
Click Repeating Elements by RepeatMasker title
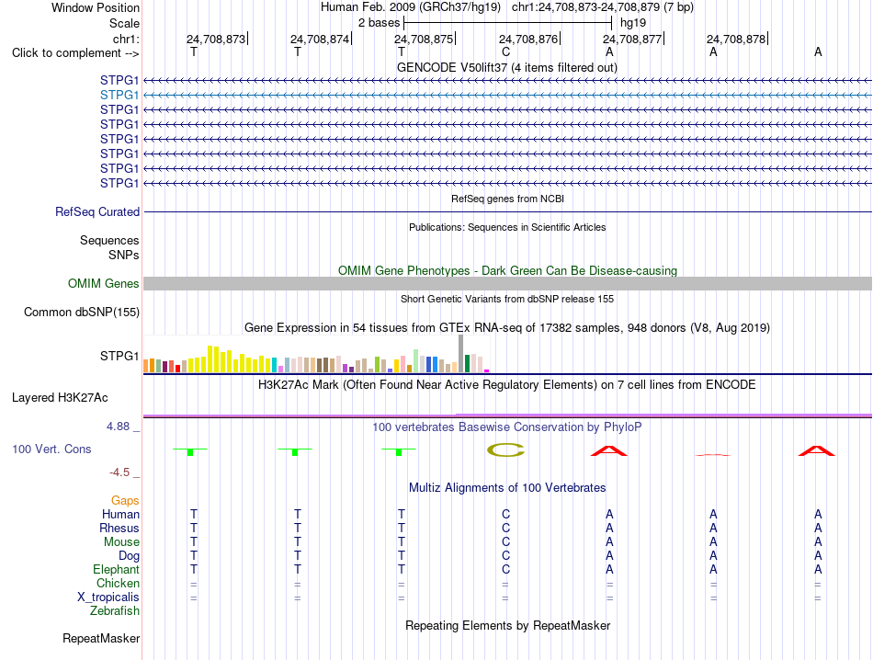(507, 625)
